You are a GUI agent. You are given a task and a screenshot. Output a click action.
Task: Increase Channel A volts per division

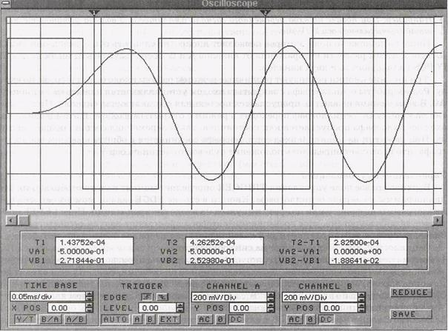[271, 295]
